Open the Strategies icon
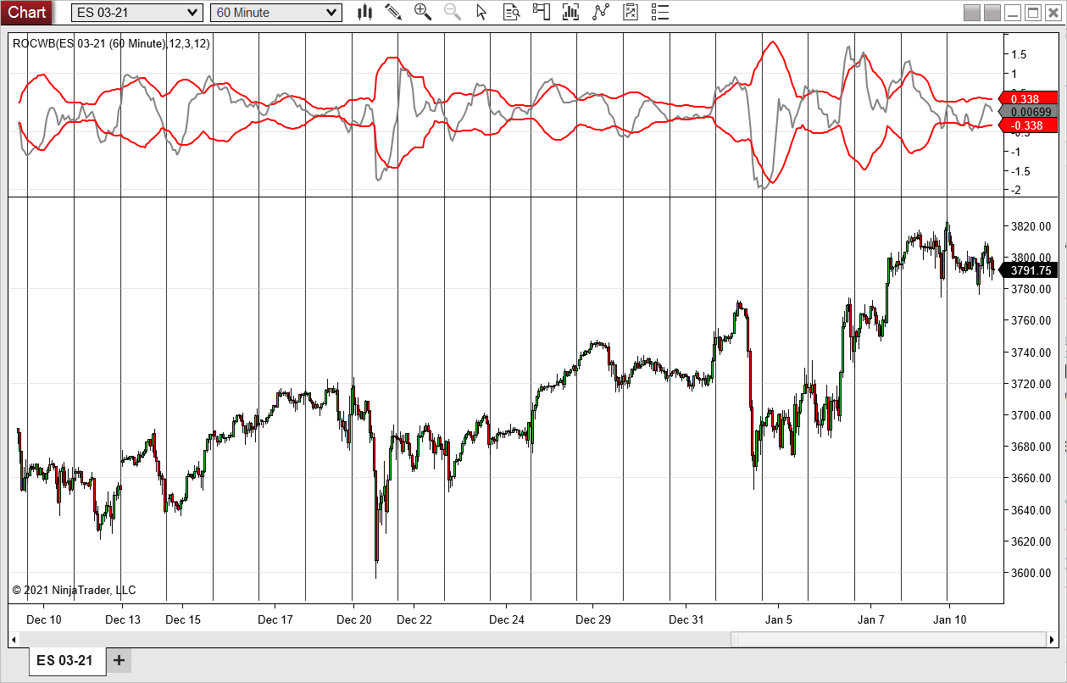This screenshot has width=1067, height=683. 630,12
